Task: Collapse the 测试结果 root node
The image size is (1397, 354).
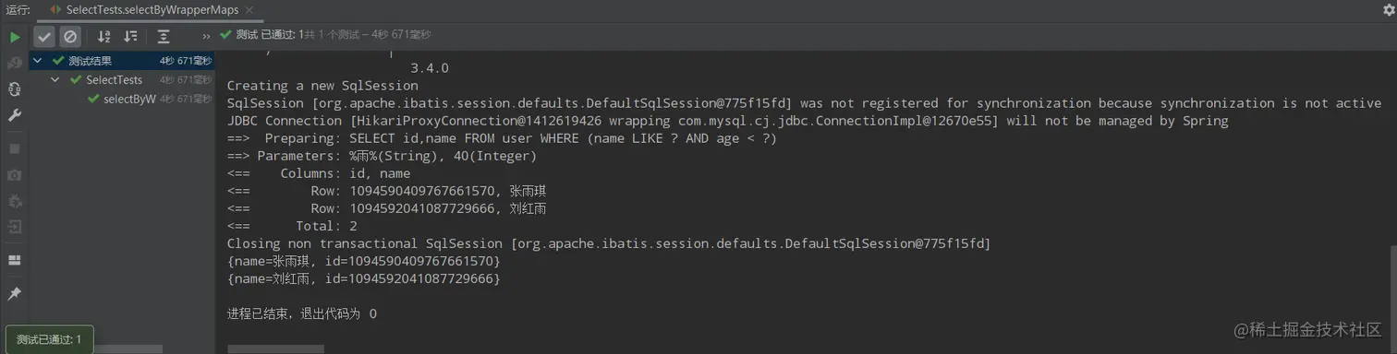Action: (x=37, y=61)
